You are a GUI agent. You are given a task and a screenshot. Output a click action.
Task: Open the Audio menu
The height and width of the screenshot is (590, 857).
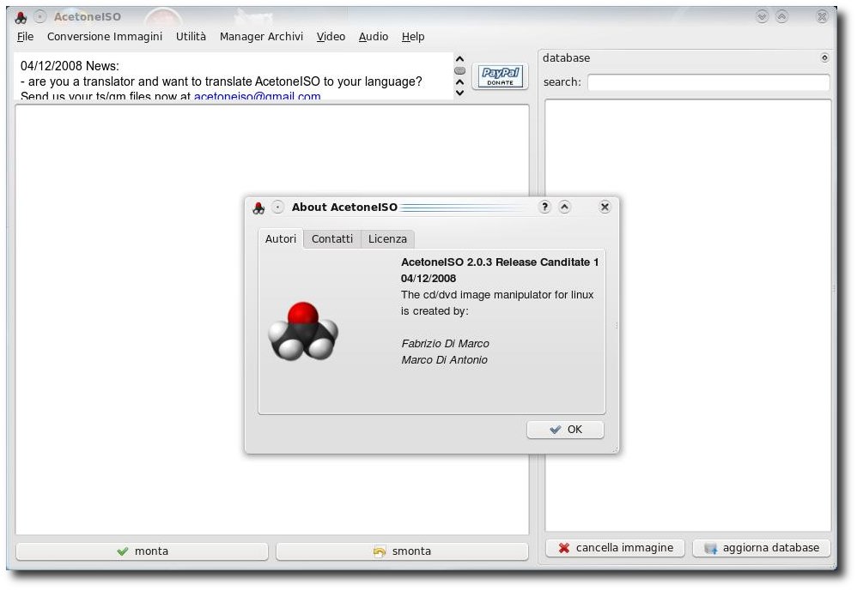[x=374, y=37]
